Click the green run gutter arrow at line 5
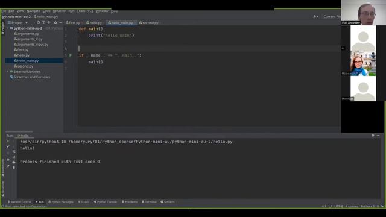The height and width of the screenshot is (217, 386). click(71, 55)
